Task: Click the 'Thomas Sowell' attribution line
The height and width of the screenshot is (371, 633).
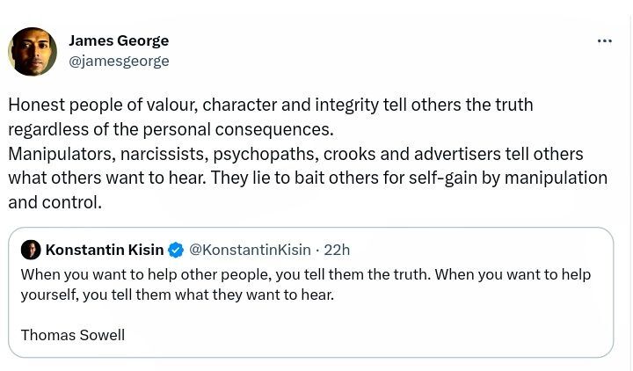Action: [73, 335]
